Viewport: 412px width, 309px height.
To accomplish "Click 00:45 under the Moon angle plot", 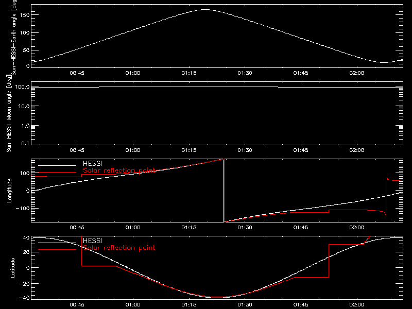I will tap(77, 150).
